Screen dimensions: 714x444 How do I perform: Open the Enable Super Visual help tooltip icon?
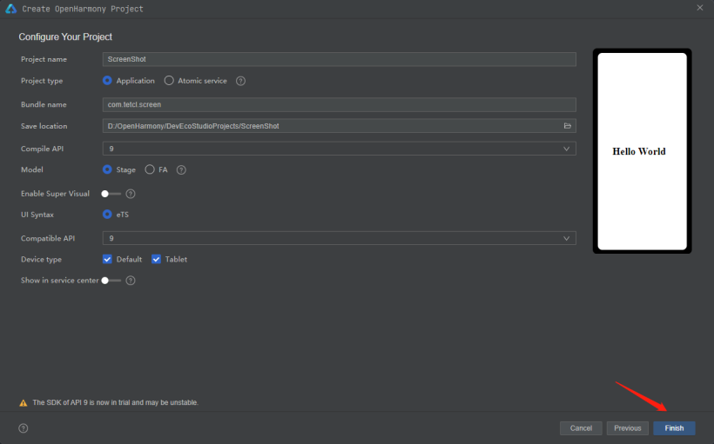131,194
